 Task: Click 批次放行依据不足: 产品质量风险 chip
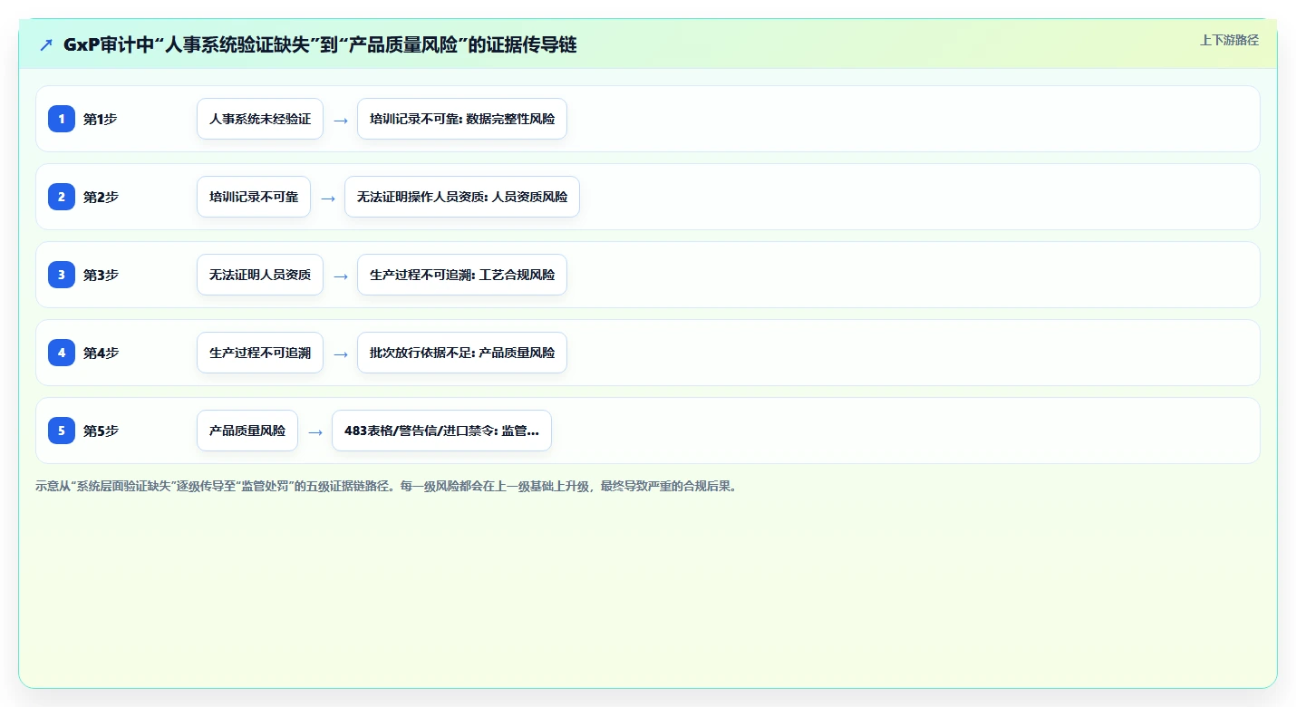coord(462,353)
